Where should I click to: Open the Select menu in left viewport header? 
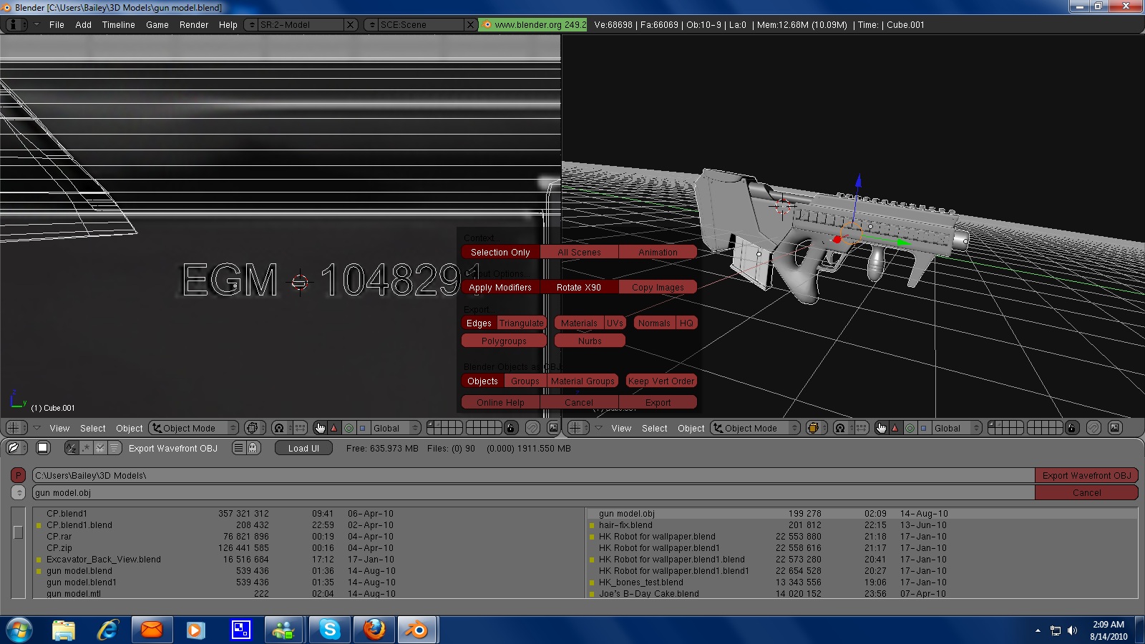[x=92, y=428]
